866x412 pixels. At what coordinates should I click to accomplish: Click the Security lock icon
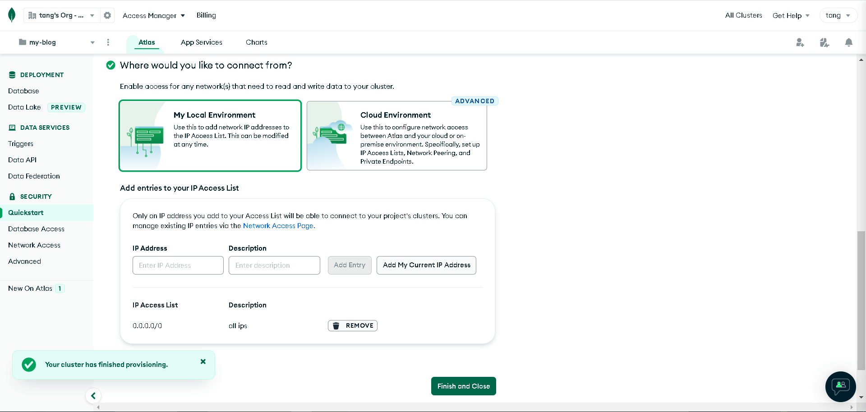(12, 197)
